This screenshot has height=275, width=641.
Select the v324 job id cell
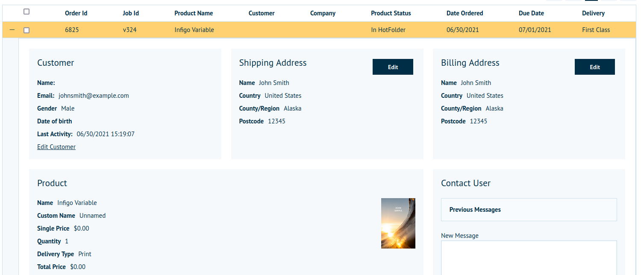[x=129, y=30]
